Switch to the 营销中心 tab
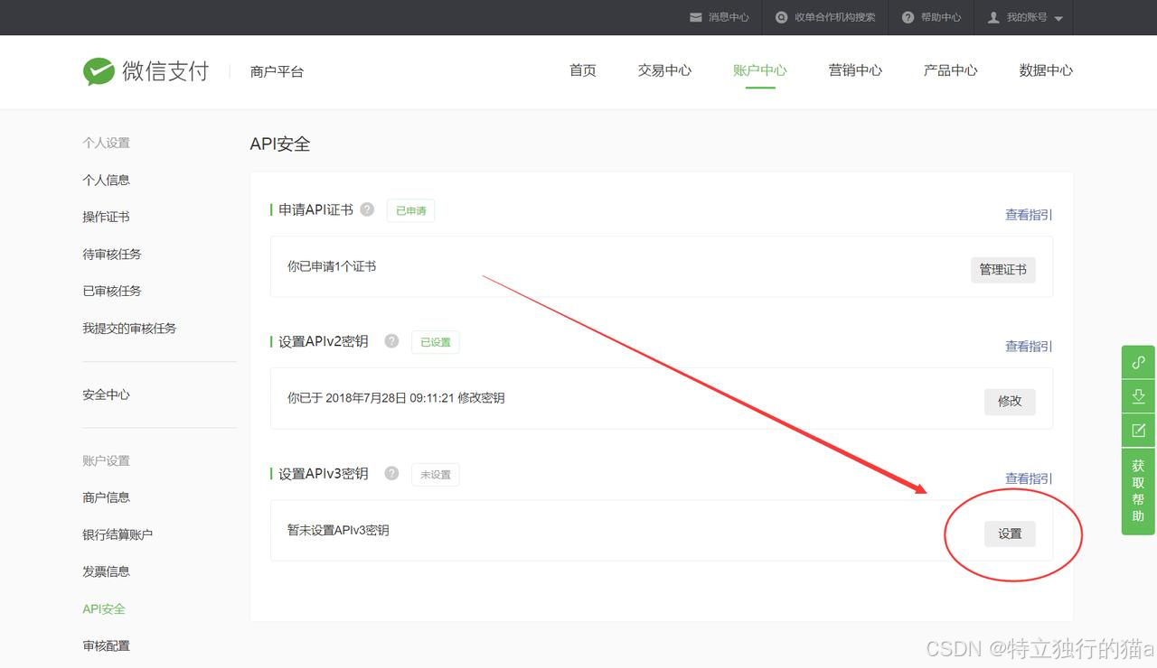The width and height of the screenshot is (1157, 668). pos(855,70)
